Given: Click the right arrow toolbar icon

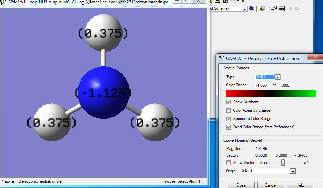Looking at the screenshot, I should click(297, 9).
